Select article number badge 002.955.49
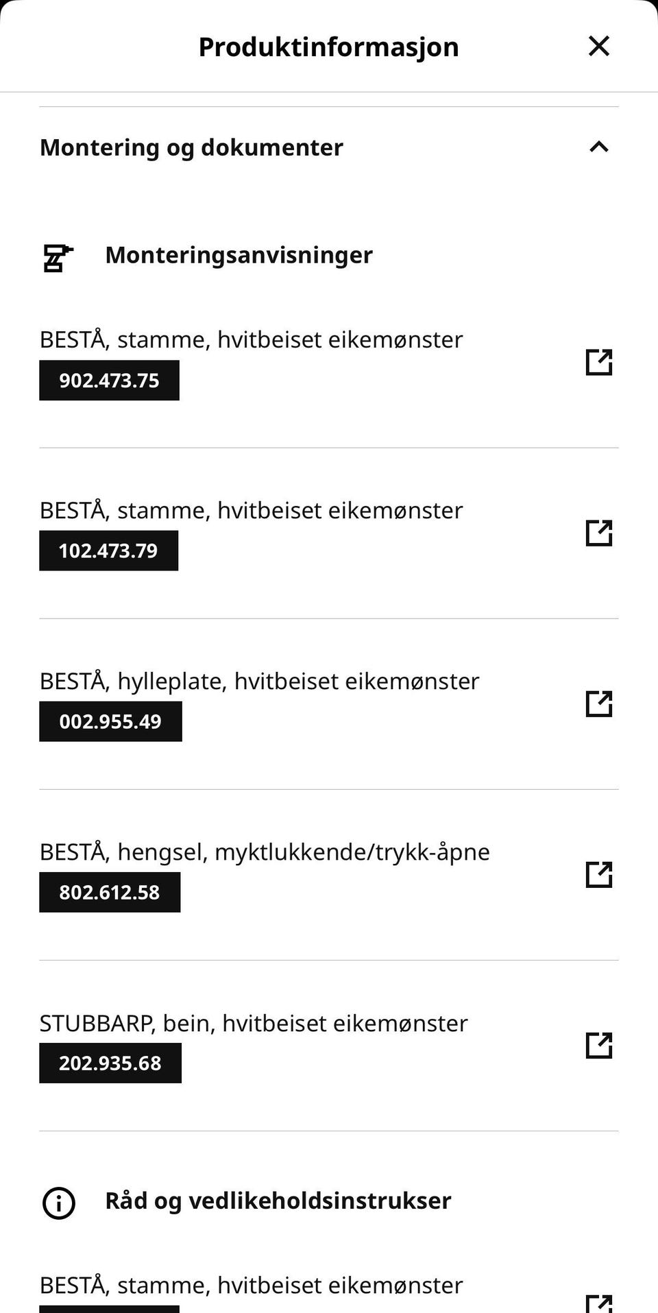Viewport: 658px width, 1313px height. point(110,721)
